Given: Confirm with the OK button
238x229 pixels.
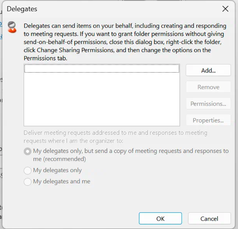Looking at the screenshot, I should [160, 218].
